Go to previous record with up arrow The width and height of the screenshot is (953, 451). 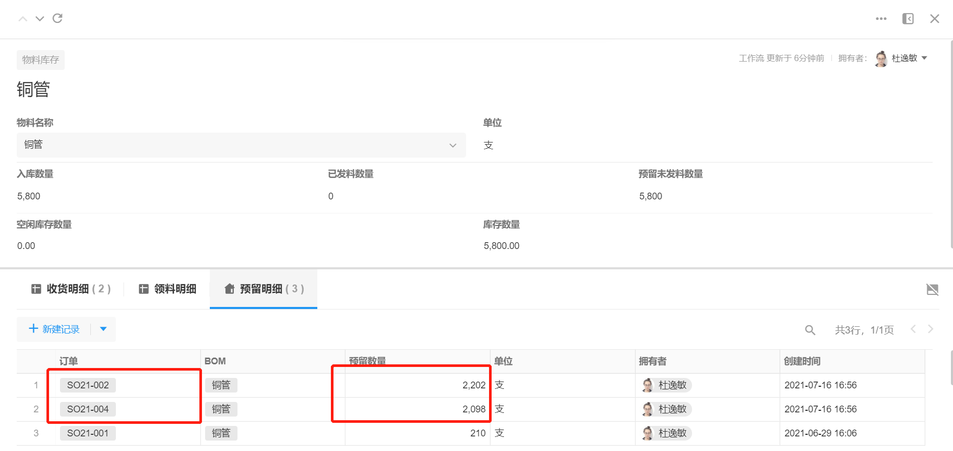click(23, 19)
